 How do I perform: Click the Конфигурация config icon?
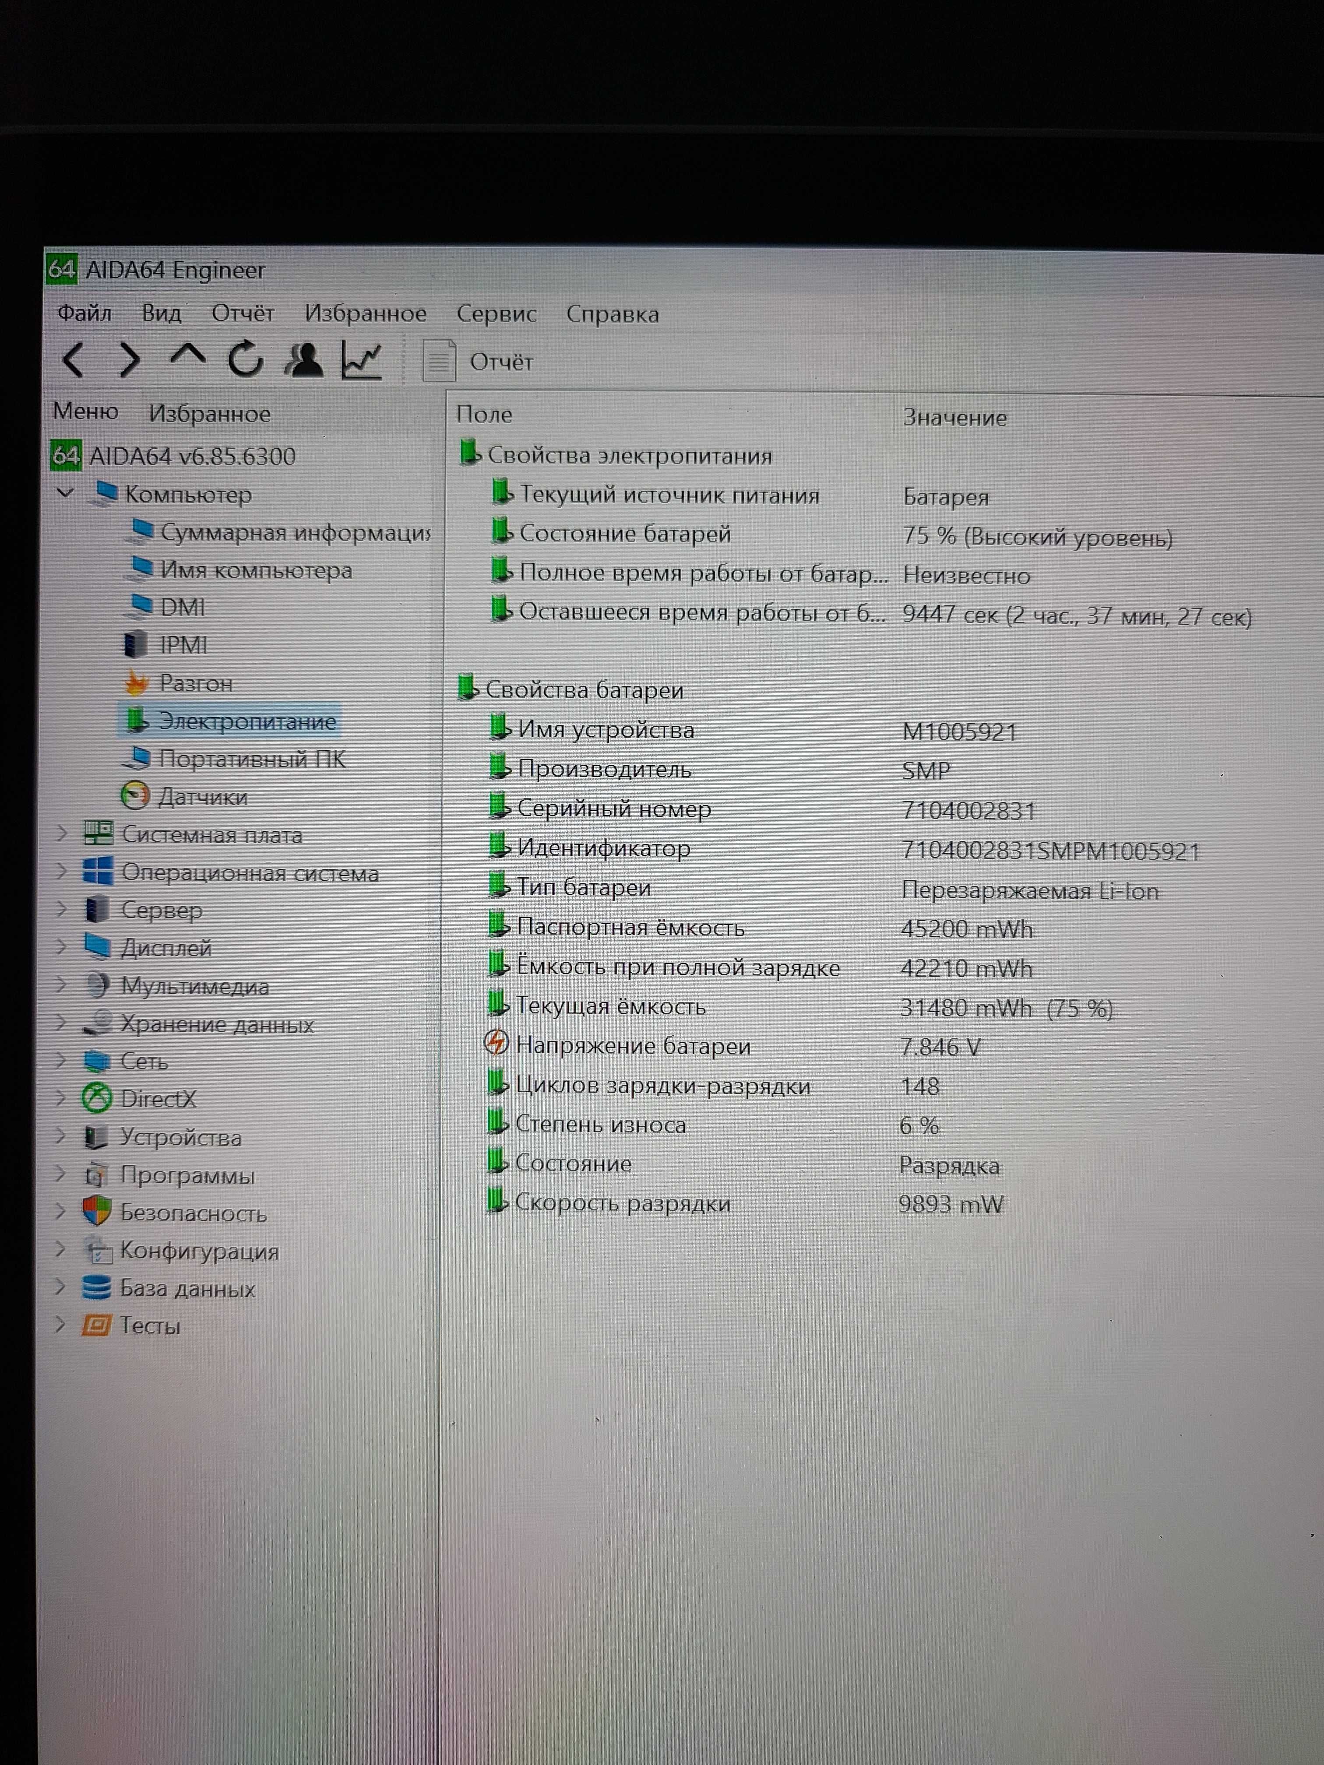coord(97,1250)
